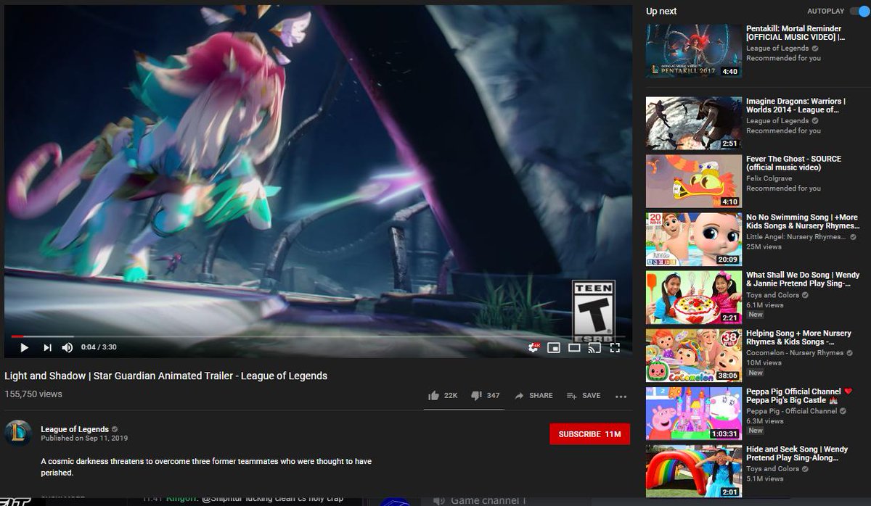Subscribe to League of Legends channel
This screenshot has height=506, width=871.
[x=590, y=434]
